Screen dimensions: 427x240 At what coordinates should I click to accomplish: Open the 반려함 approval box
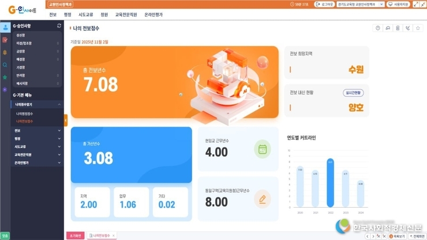pyautogui.click(x=21, y=75)
